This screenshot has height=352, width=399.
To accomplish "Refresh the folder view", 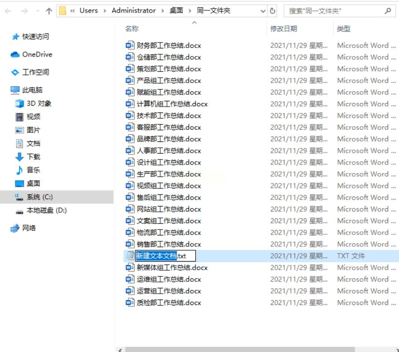I will click(272, 11).
